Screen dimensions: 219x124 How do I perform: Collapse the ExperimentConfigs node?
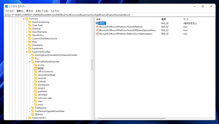click(x=27, y=52)
